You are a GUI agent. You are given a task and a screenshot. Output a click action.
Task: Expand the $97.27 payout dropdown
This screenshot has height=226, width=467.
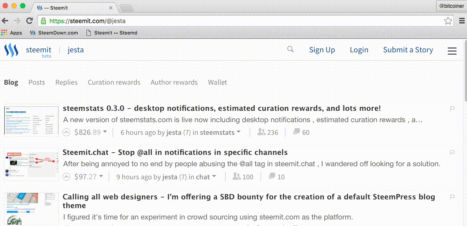coord(101,177)
